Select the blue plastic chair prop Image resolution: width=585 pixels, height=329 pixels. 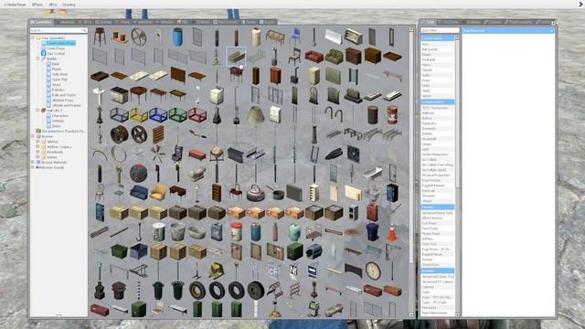click(x=294, y=37)
